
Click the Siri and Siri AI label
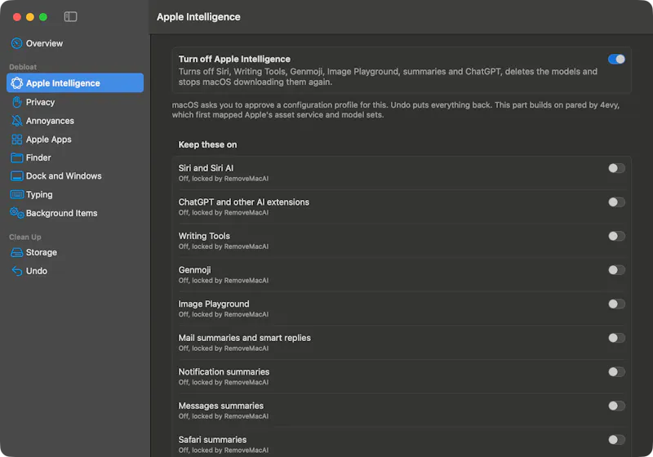[206, 168]
